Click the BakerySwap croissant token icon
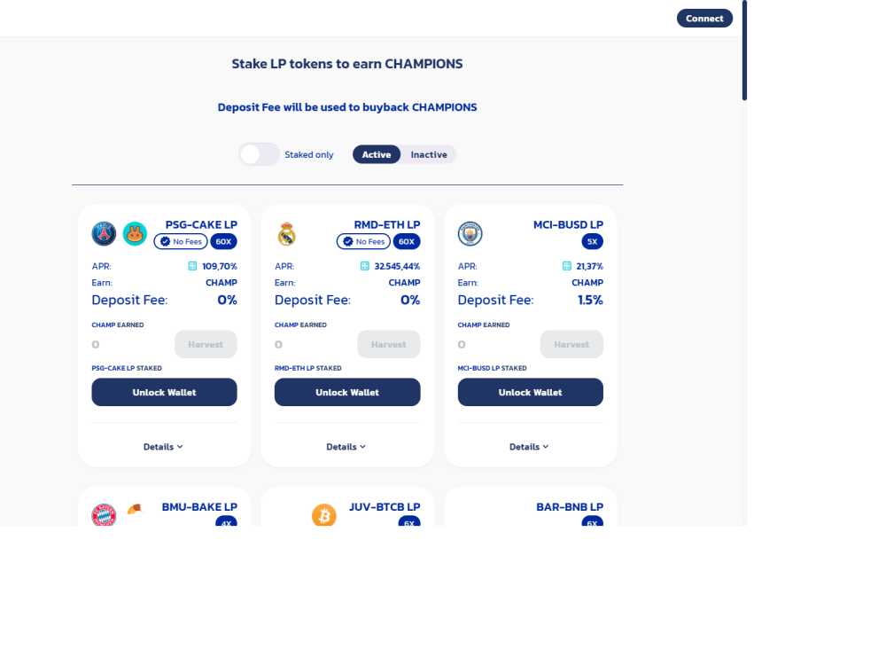The height and width of the screenshot is (665, 886). point(135,510)
